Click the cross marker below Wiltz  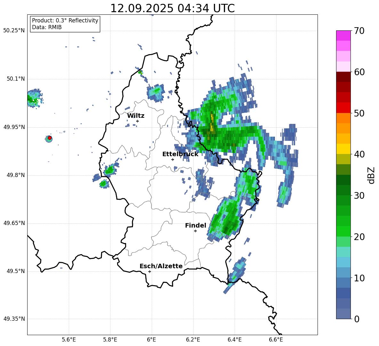[138, 121]
